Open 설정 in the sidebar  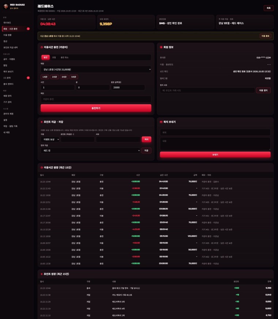16,120
